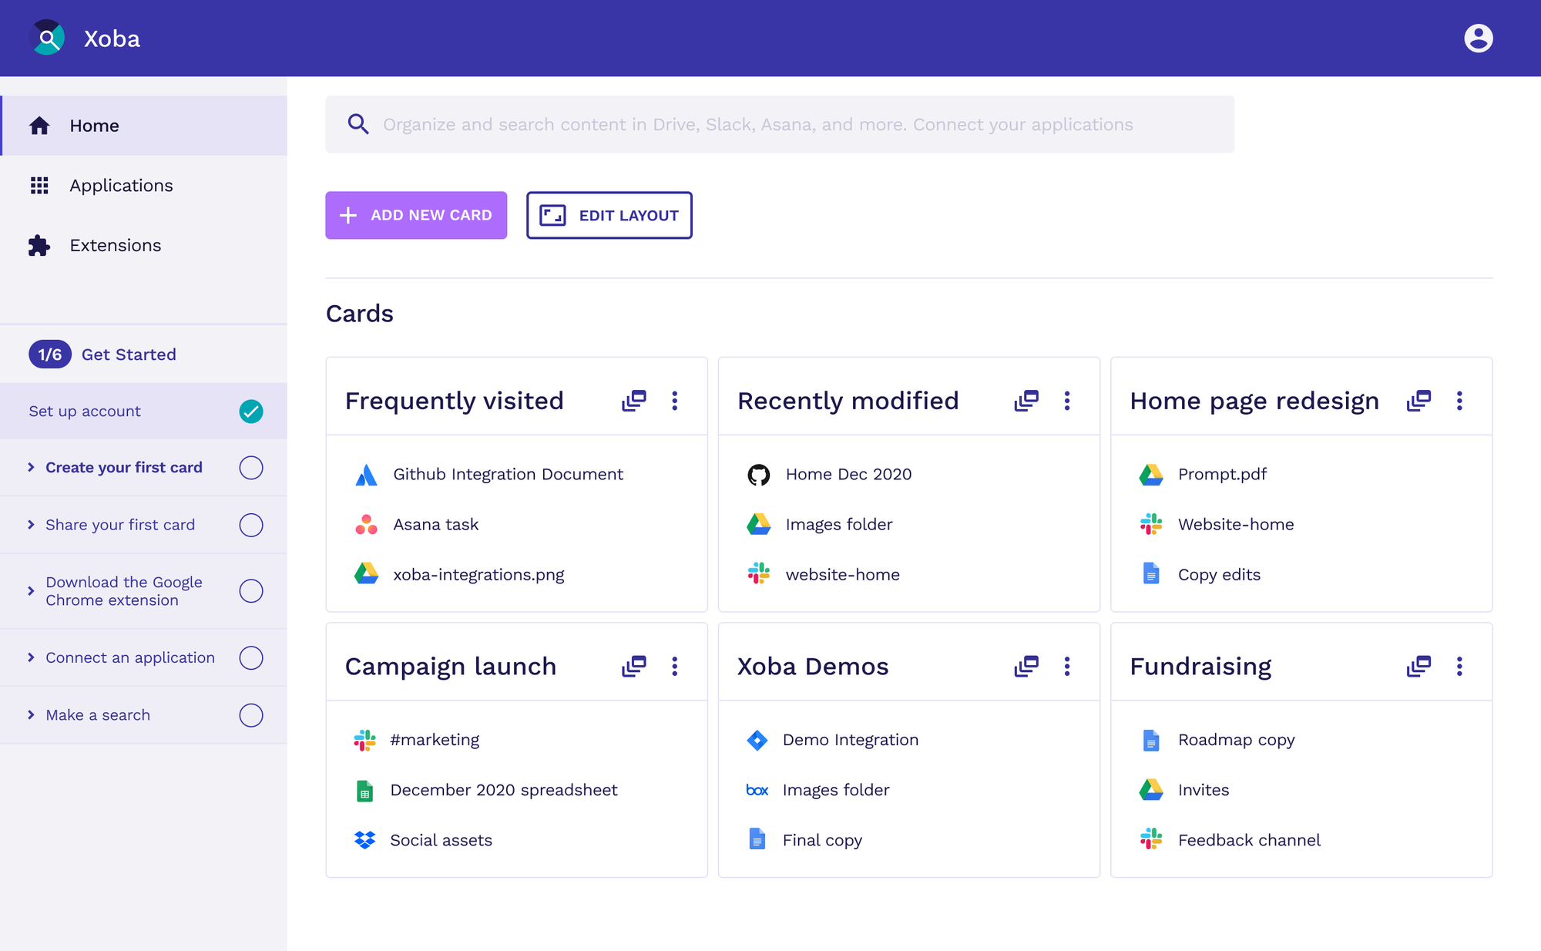Open Website-home in Home page redesign card
This screenshot has height=951, width=1541.
point(1235,525)
